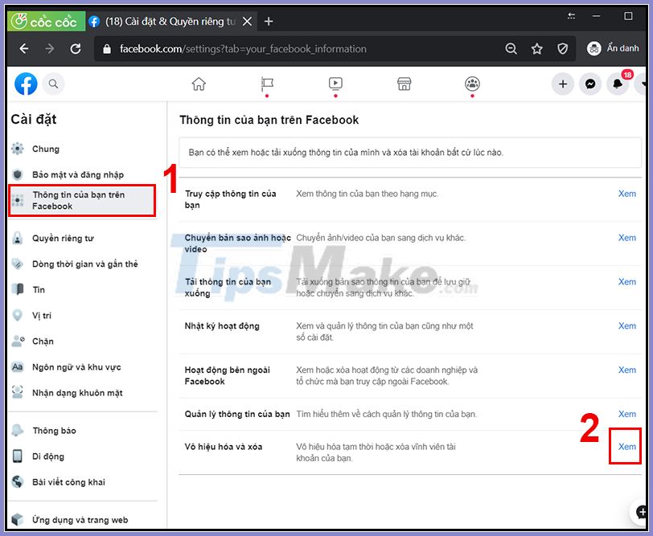Click the back navigation arrow
Screen dimensions: 653x536
[23, 48]
